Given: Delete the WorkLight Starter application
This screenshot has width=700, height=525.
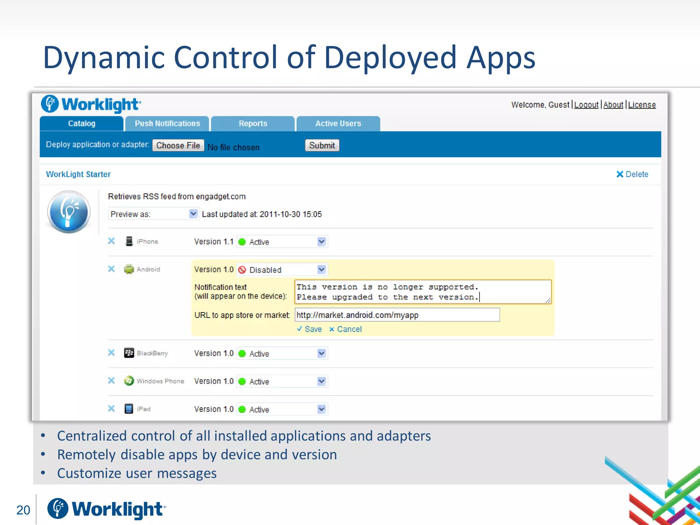Looking at the screenshot, I should 632,174.
